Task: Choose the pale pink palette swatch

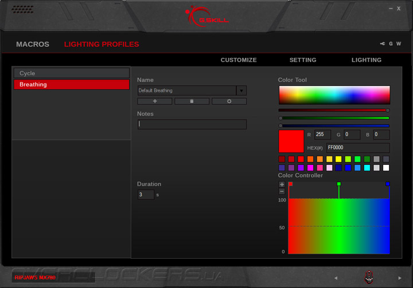Action: 329,168
